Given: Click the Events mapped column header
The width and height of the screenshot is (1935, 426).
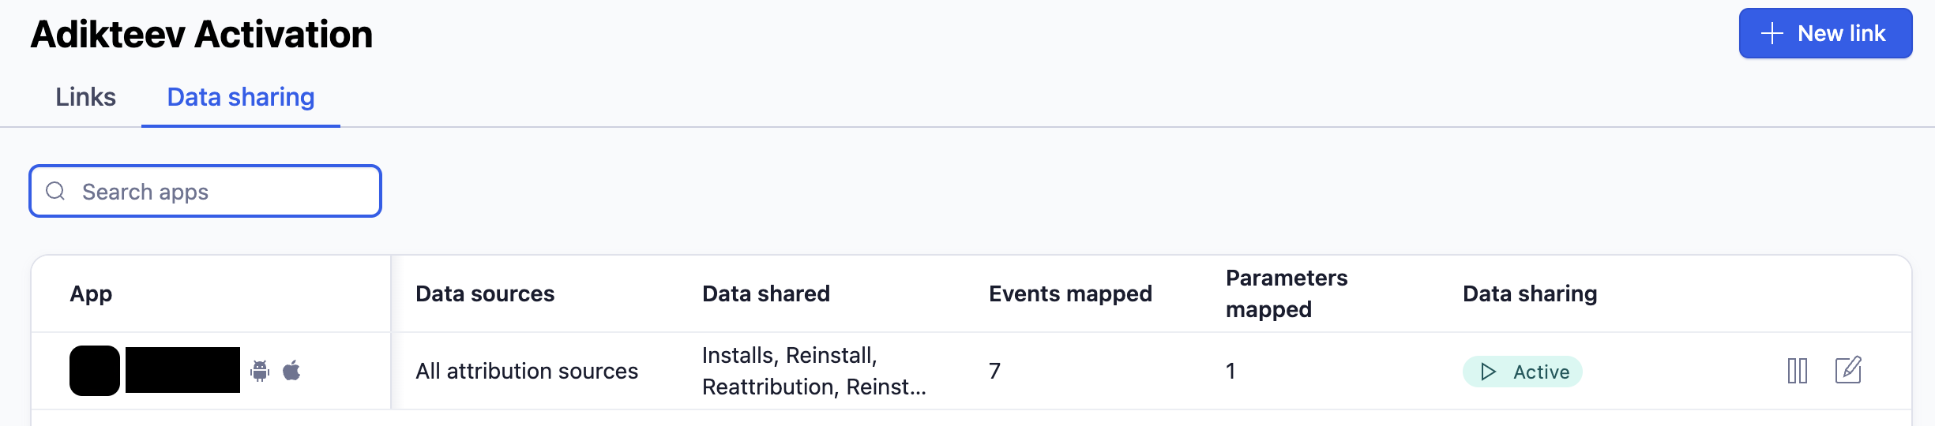Looking at the screenshot, I should pos(1070,293).
